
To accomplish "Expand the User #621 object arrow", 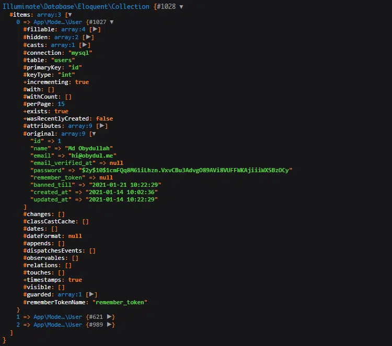I will [109, 317].
